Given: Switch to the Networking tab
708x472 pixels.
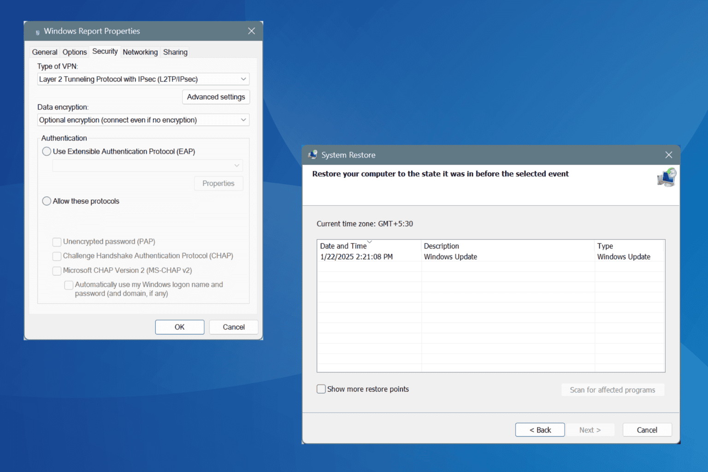Looking at the screenshot, I should (140, 52).
